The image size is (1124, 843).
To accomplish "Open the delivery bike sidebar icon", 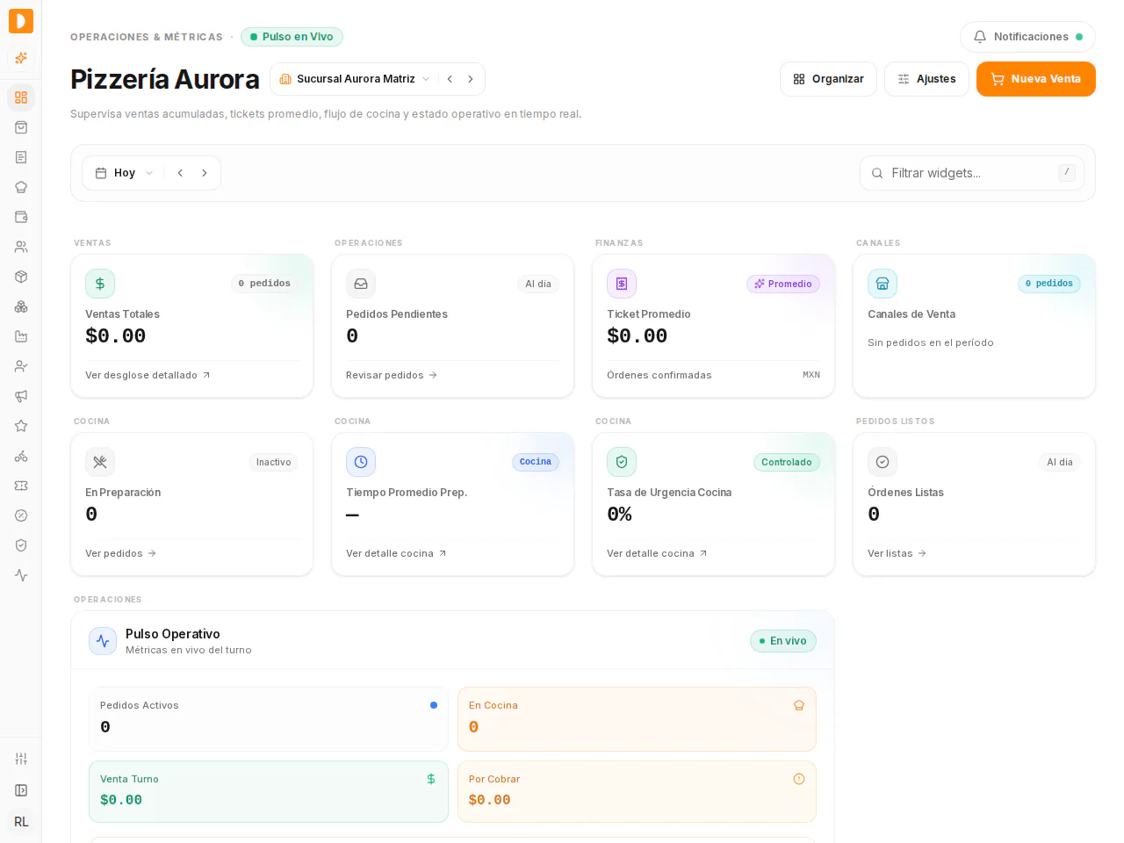I will [21, 456].
